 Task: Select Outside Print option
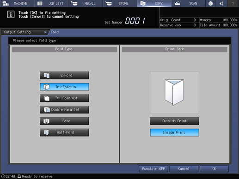[174, 121]
